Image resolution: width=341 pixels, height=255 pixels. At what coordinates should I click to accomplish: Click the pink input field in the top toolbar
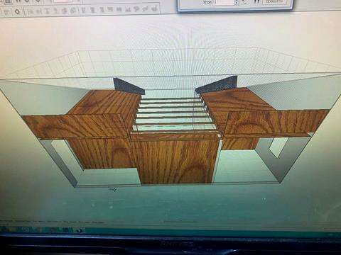pyautogui.click(x=63, y=1)
